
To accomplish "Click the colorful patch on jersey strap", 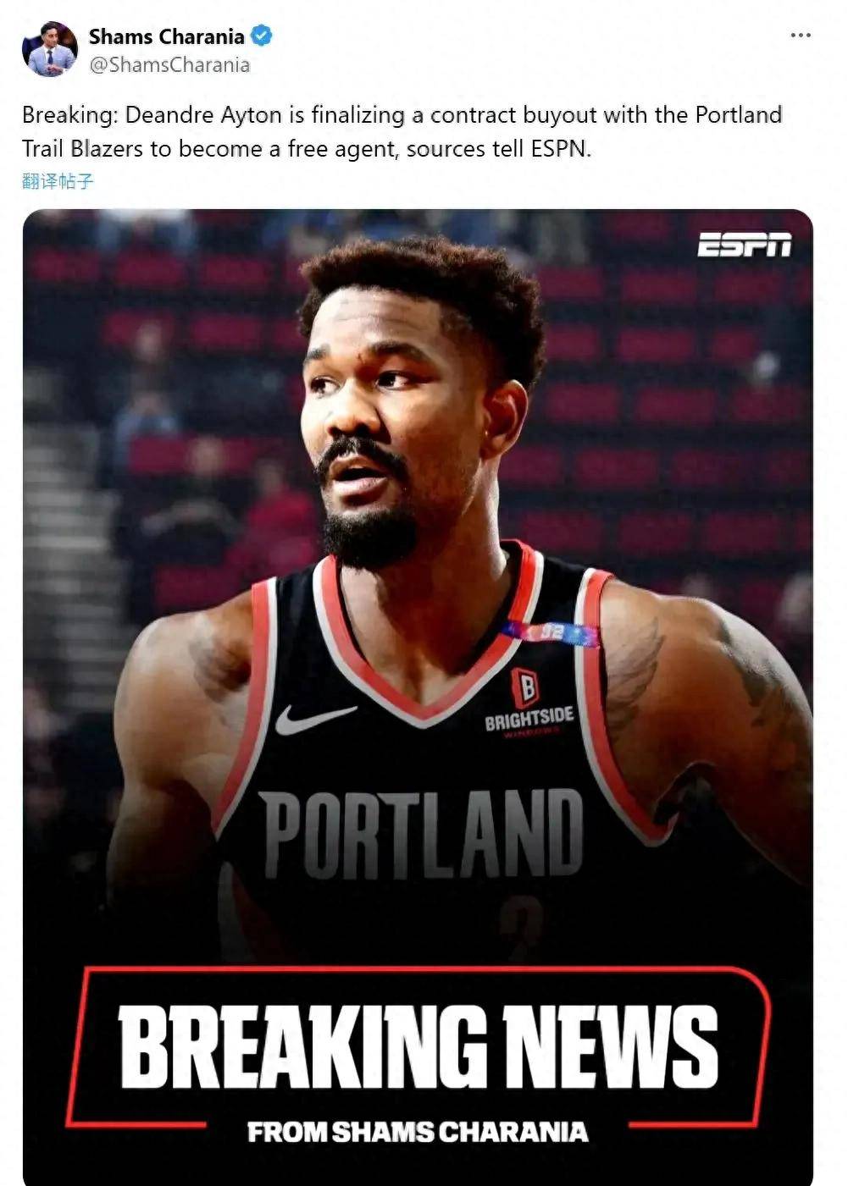I will click(551, 632).
